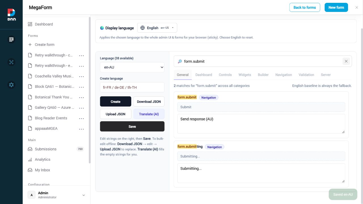
Task: Click the Analytics bar chart icon
Action: pyautogui.click(x=30, y=160)
